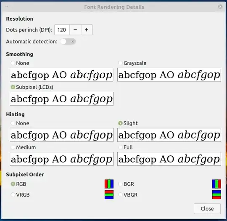Select VBGR subpixel order radio
227x221 pixels.
click(x=120, y=194)
